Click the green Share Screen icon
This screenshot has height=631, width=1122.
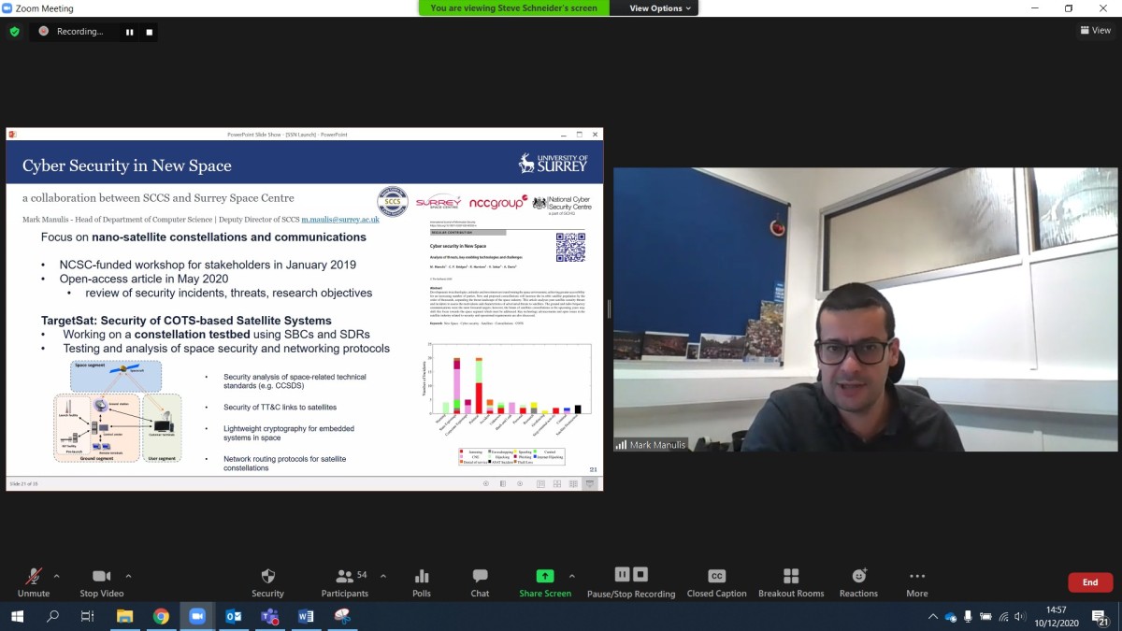click(544, 577)
